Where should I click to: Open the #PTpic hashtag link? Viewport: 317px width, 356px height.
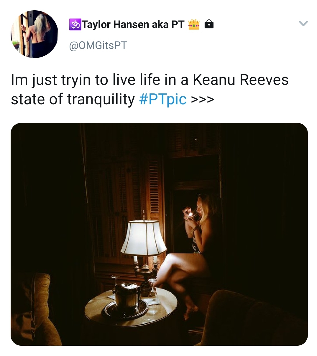(163, 99)
